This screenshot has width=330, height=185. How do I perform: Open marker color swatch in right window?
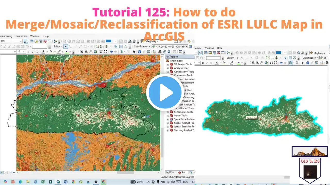(x=239, y=63)
